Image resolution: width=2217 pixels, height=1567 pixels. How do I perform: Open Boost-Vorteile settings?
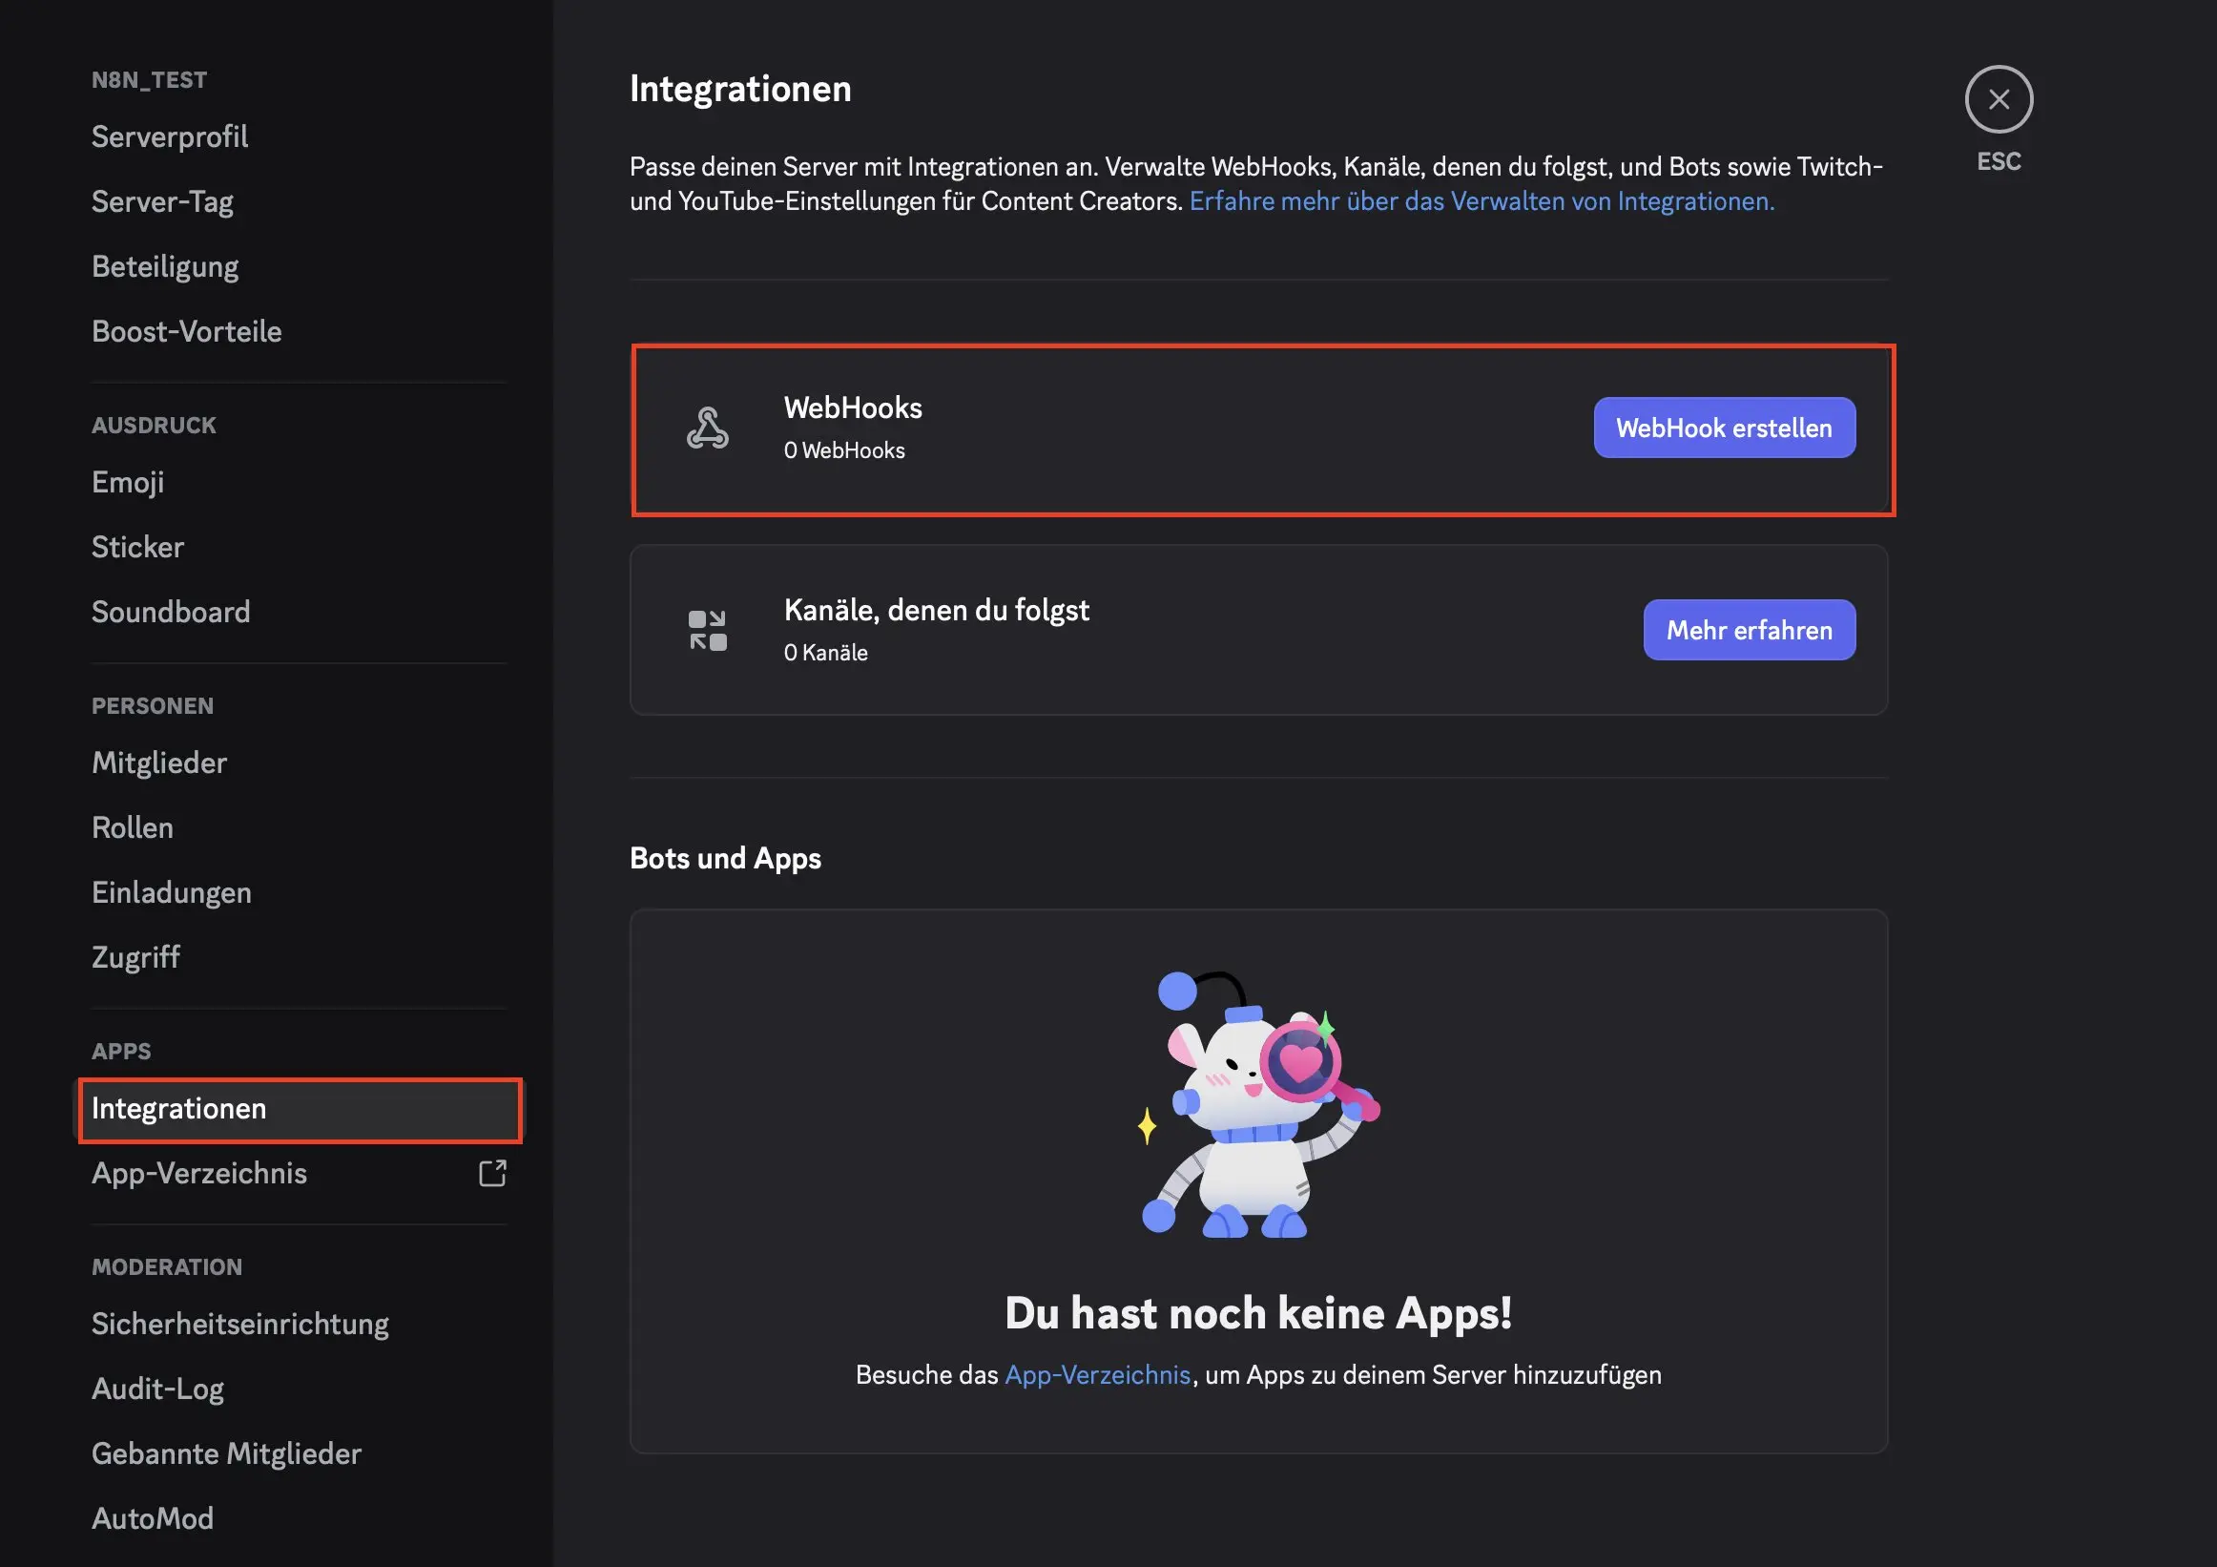(186, 330)
